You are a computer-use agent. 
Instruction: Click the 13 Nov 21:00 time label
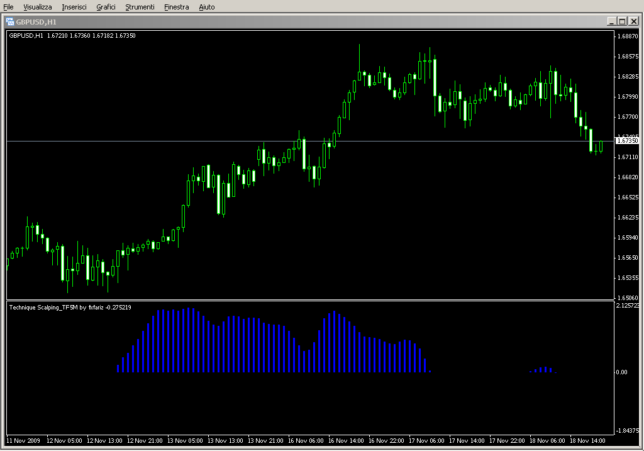265,441
